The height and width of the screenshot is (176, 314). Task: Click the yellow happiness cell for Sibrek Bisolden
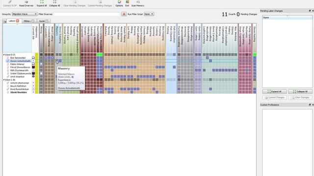[x=36, y=92]
